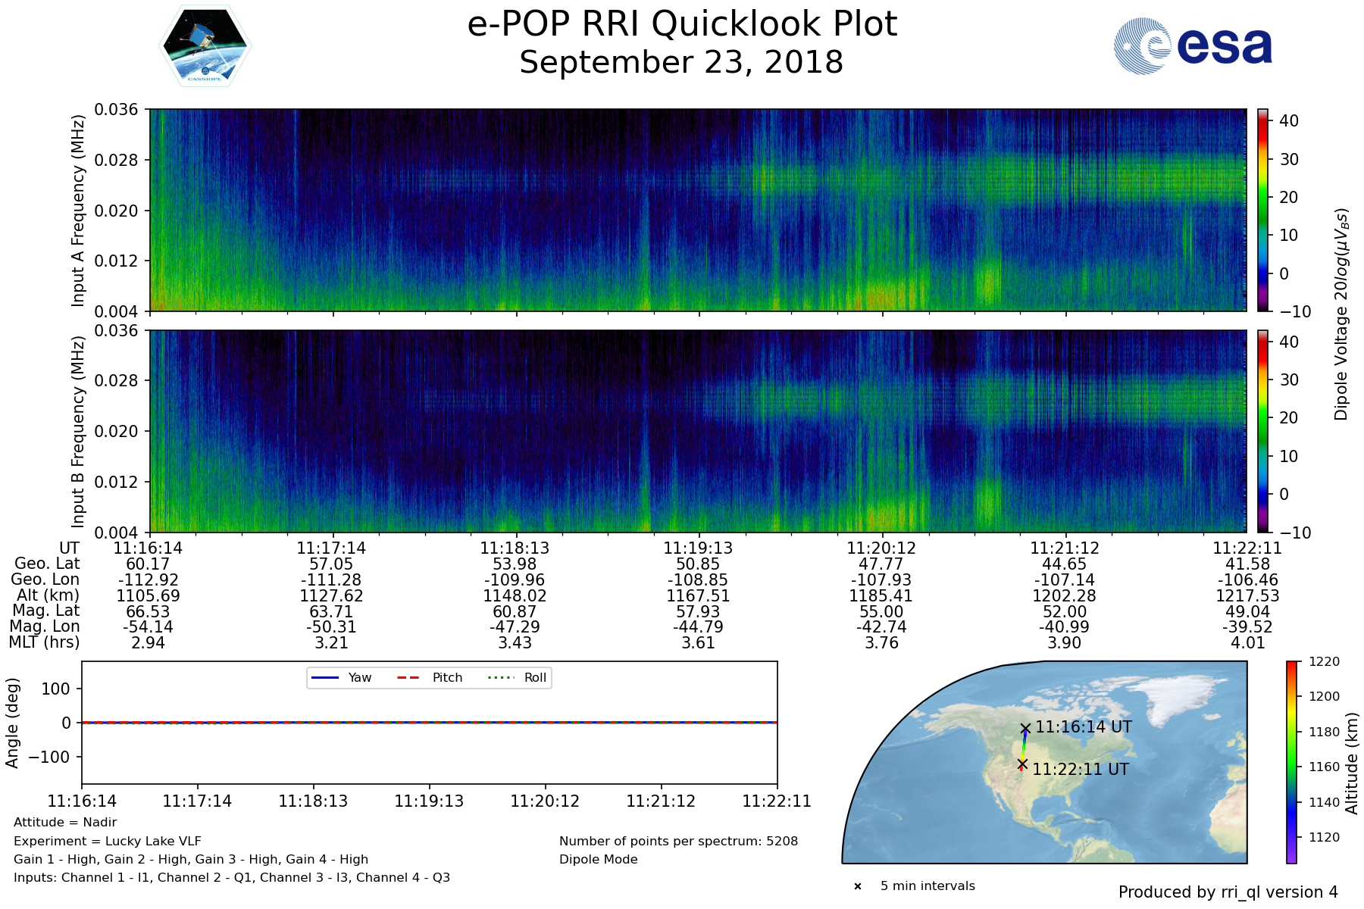Click the CASSIOPE satellite hexagon logo
Viewport: 1364px width, 909px height.
(x=205, y=47)
